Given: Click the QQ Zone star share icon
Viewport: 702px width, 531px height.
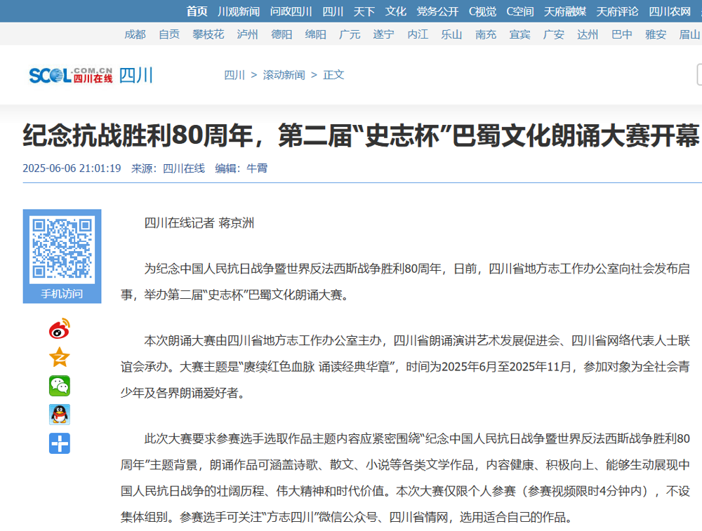Looking at the screenshot, I should pos(60,357).
